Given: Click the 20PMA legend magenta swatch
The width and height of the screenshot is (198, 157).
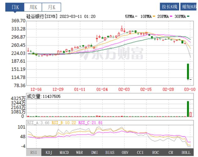Looking at the screenshot, I should [x=171, y=16].
